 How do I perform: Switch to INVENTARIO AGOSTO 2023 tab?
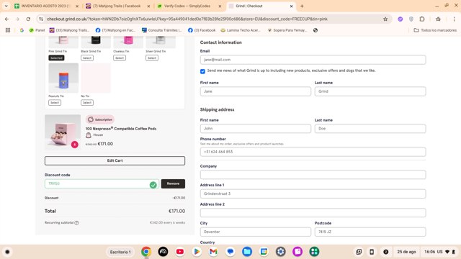(46, 6)
